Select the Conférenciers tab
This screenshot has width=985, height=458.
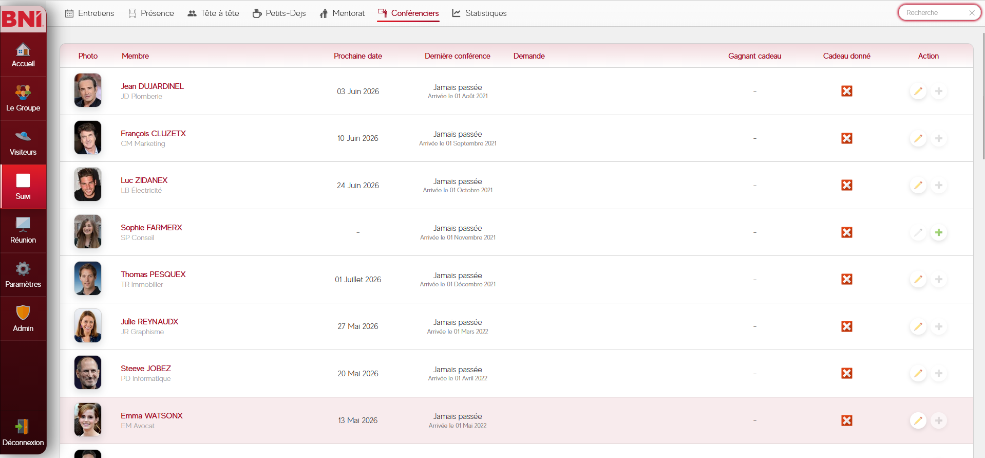point(408,13)
